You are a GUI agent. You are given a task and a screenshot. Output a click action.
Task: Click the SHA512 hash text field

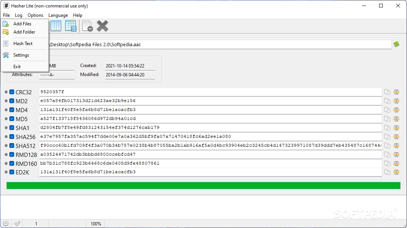[211, 146]
